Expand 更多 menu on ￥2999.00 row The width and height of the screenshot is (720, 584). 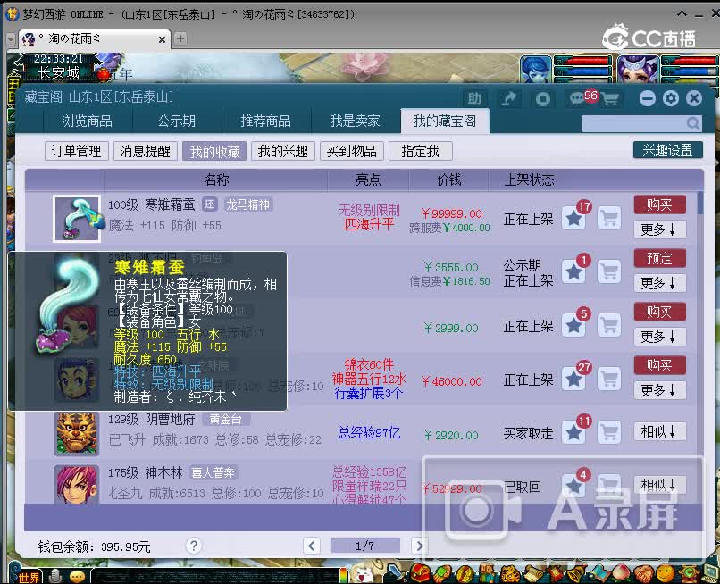pos(659,337)
